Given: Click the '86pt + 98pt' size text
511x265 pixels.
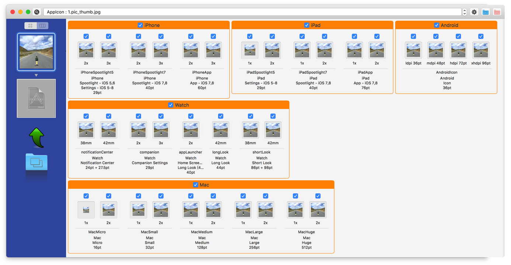Looking at the screenshot, I should [x=262, y=167].
